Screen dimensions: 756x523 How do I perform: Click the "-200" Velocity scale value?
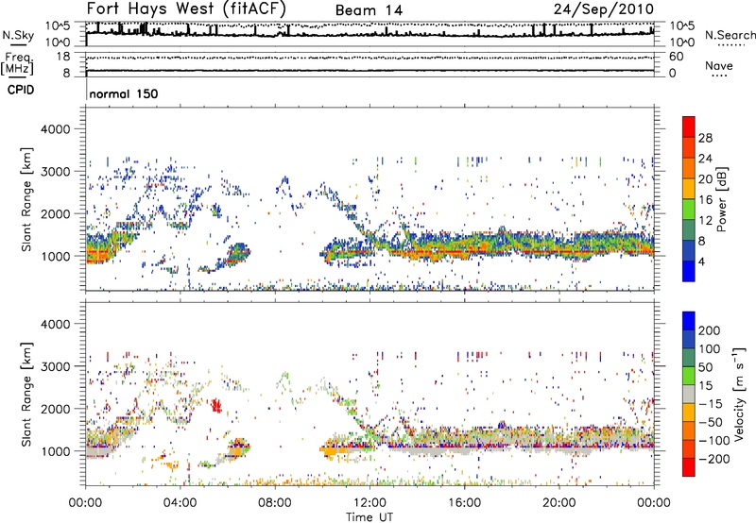click(x=714, y=459)
